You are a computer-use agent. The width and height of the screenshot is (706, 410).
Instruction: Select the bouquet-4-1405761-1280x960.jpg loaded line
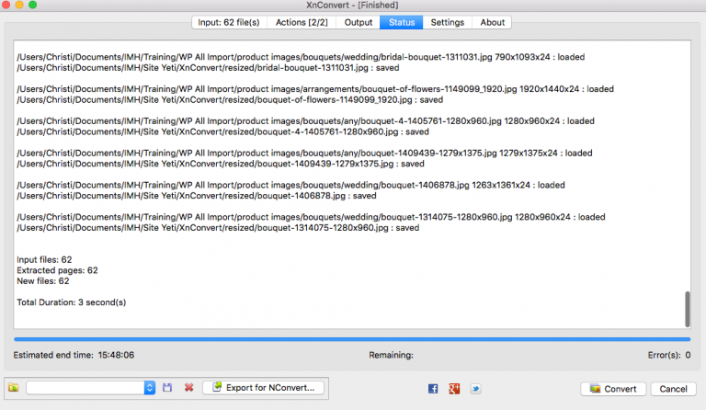click(305, 121)
